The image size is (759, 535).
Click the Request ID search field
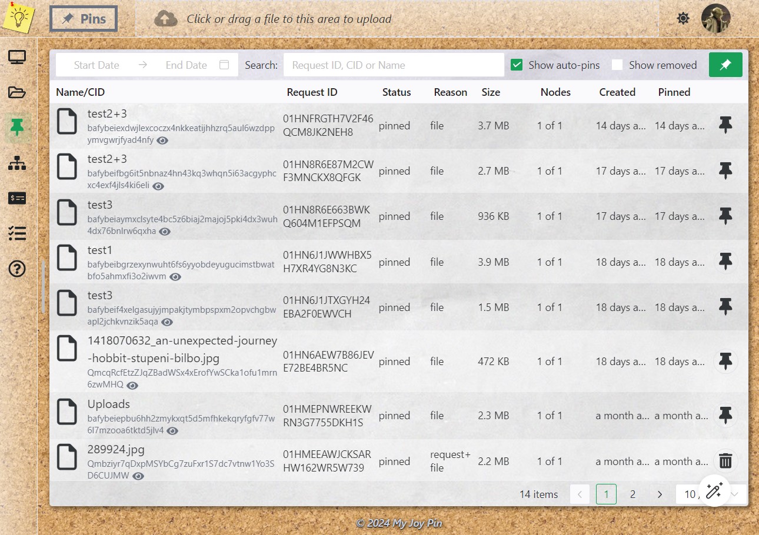click(x=393, y=65)
